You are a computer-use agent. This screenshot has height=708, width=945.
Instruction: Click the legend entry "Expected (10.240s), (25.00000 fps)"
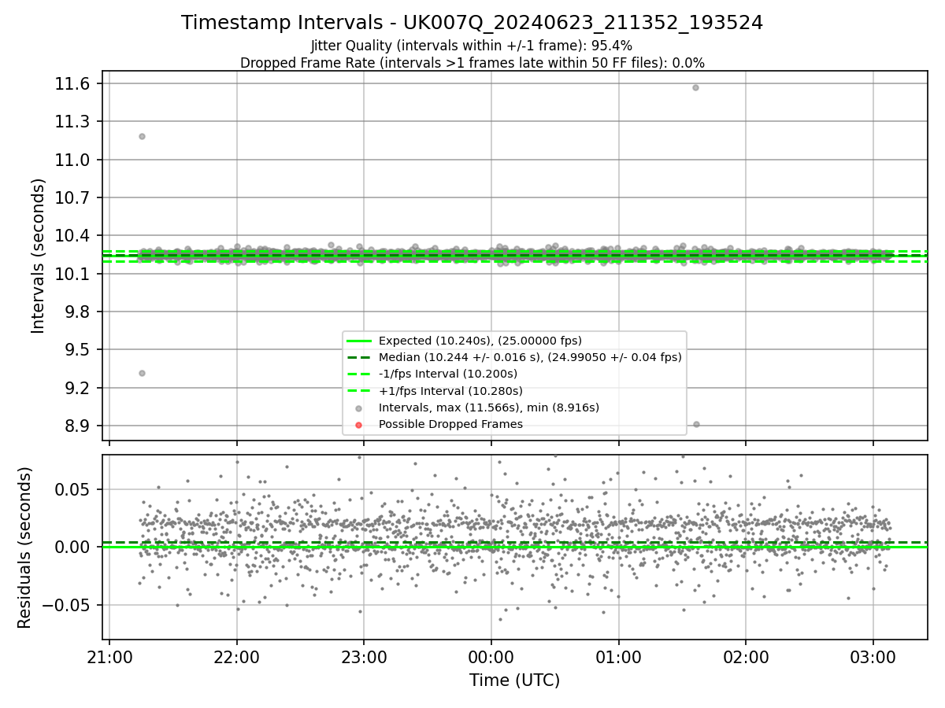(x=480, y=341)
